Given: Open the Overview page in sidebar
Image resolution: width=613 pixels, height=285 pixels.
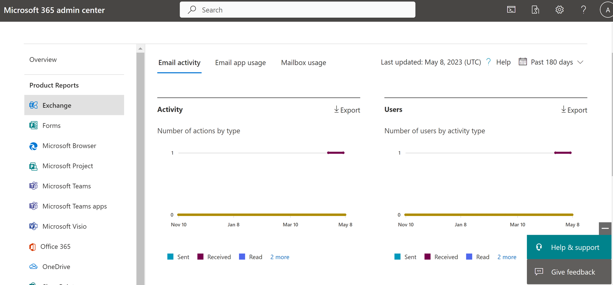Looking at the screenshot, I should tap(43, 60).
